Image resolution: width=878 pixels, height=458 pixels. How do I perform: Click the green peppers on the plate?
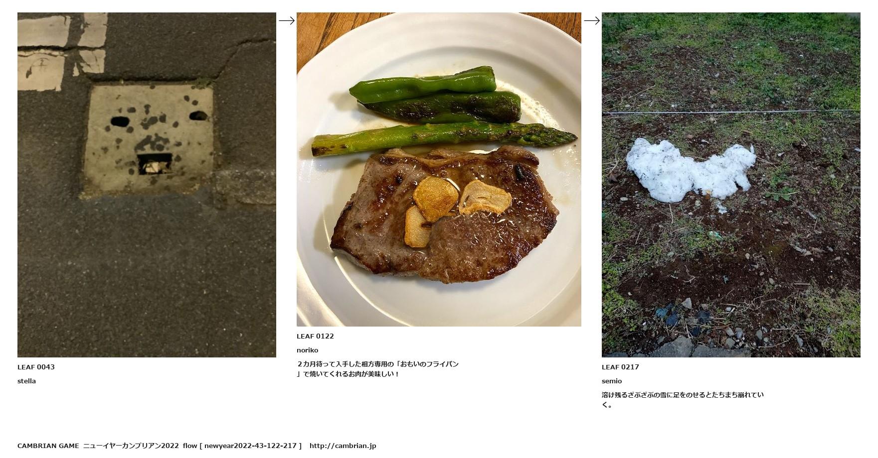(x=435, y=94)
